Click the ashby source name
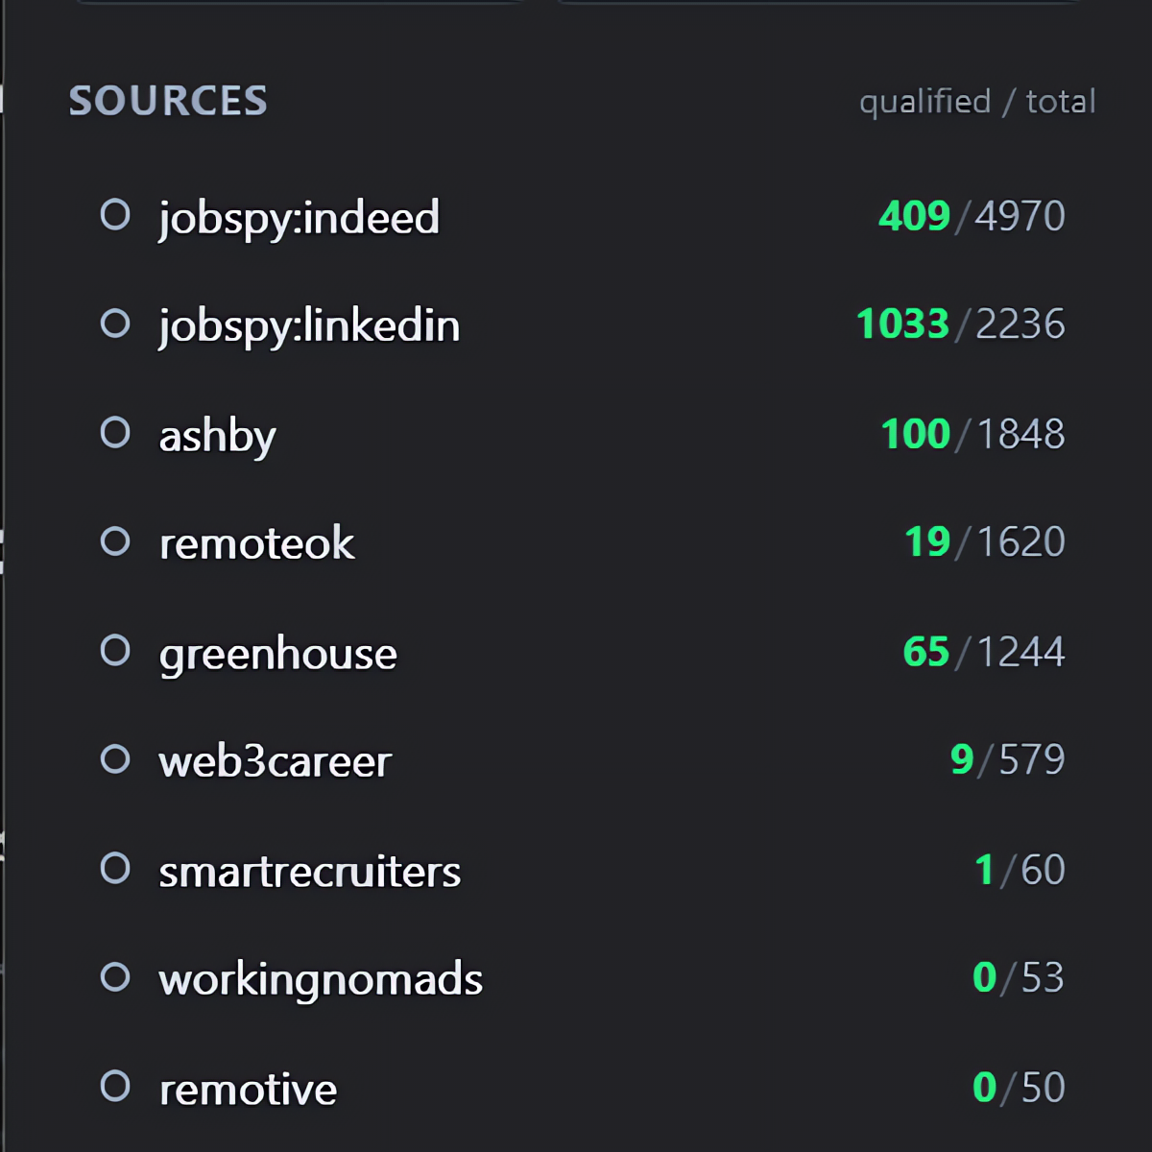Image resolution: width=1152 pixels, height=1152 pixels. (218, 438)
